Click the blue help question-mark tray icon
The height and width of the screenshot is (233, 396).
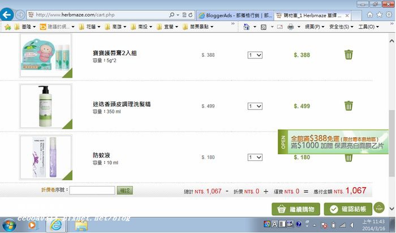pyautogui.click(x=299, y=224)
